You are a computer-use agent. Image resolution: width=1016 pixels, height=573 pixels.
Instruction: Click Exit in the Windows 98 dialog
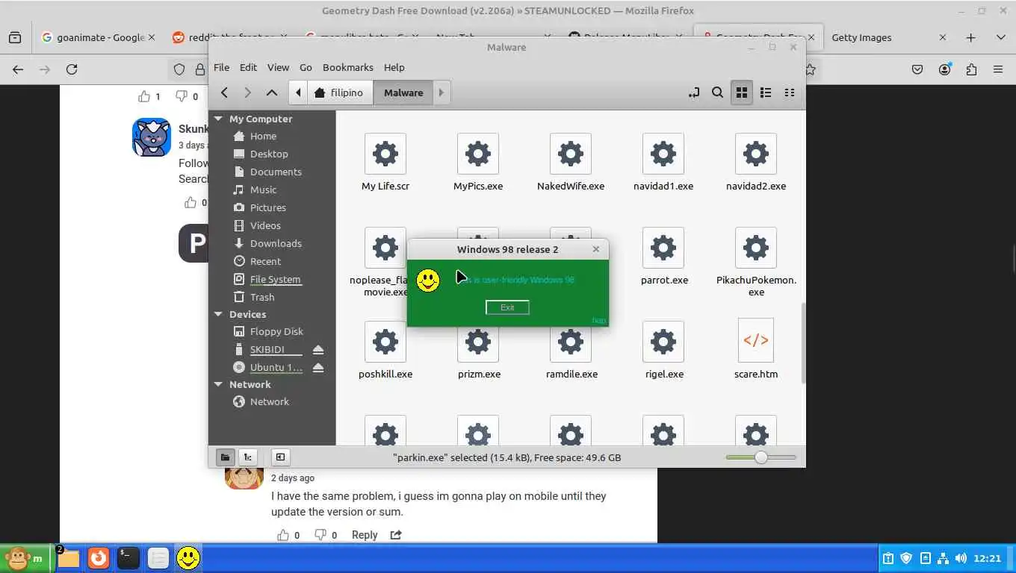tap(507, 307)
